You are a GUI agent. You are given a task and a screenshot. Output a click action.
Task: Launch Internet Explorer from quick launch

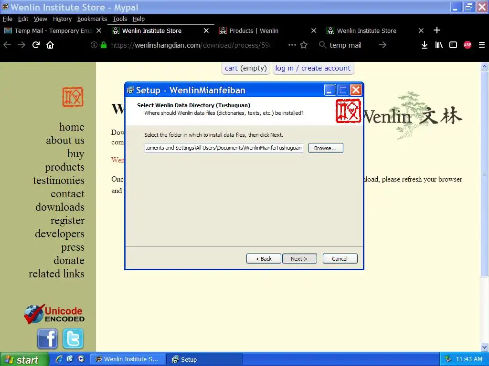click(59, 359)
